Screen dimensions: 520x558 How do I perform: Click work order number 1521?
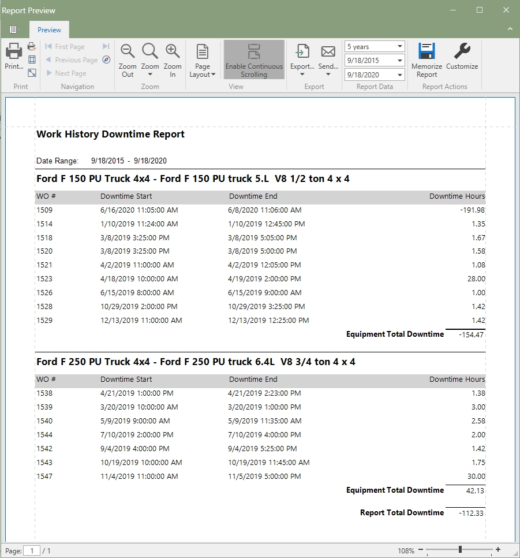click(44, 265)
